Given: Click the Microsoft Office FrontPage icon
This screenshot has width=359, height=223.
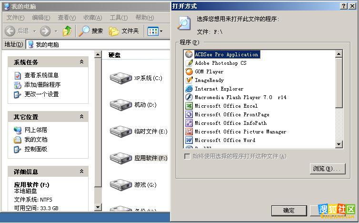Looking at the screenshot, I should (x=189, y=114).
